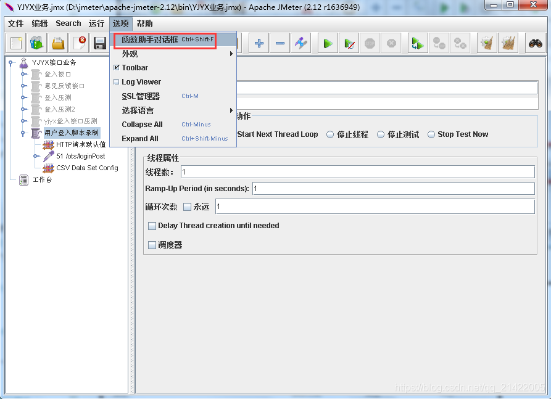
Task: Click the config icon beside CSV Data Set Config
Action: tap(48, 168)
